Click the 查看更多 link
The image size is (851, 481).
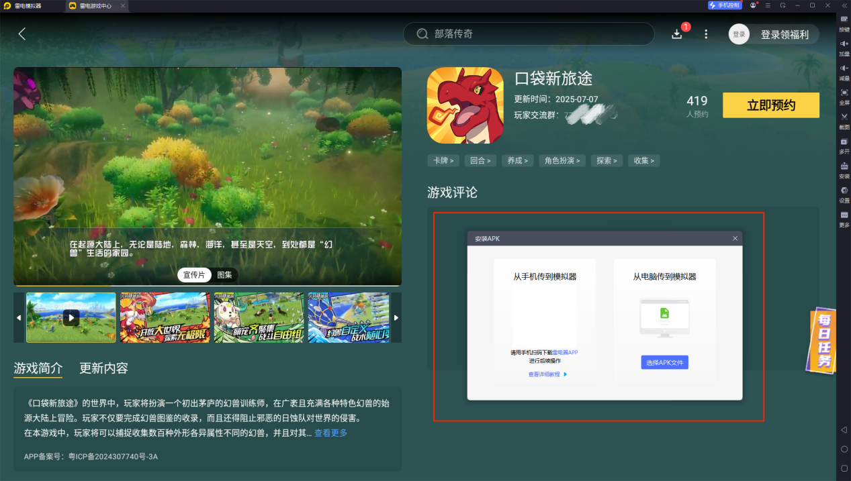[x=331, y=433]
